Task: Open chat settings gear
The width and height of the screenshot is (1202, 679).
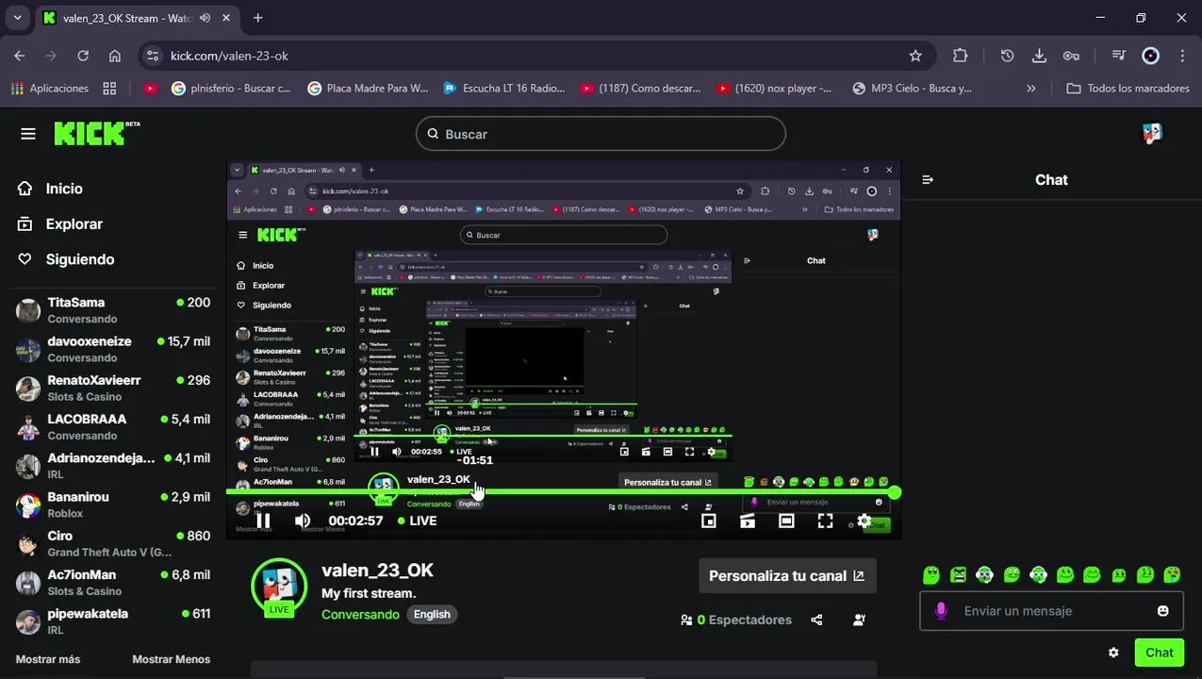Action: [1113, 653]
